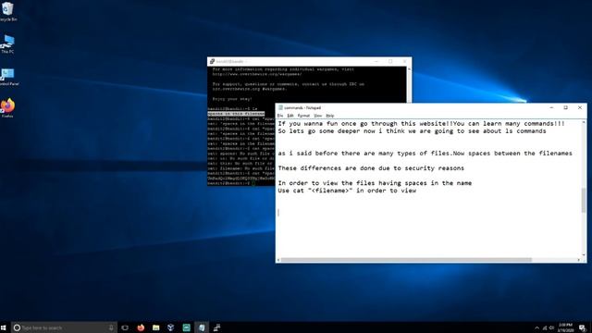Open the Control Panel desktop shortcut
The width and height of the screenshot is (592, 333).
coord(8,77)
